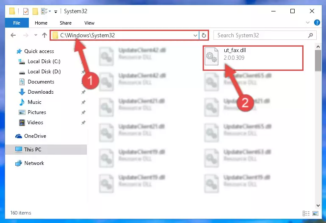Open Local Disk (C:) in sidebar

tap(44, 61)
